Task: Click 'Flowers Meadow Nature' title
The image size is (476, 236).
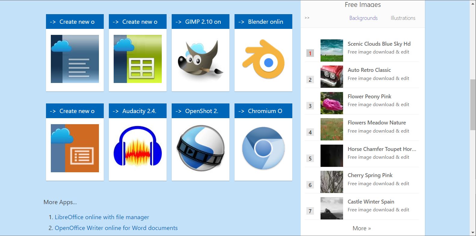Action: point(377,123)
